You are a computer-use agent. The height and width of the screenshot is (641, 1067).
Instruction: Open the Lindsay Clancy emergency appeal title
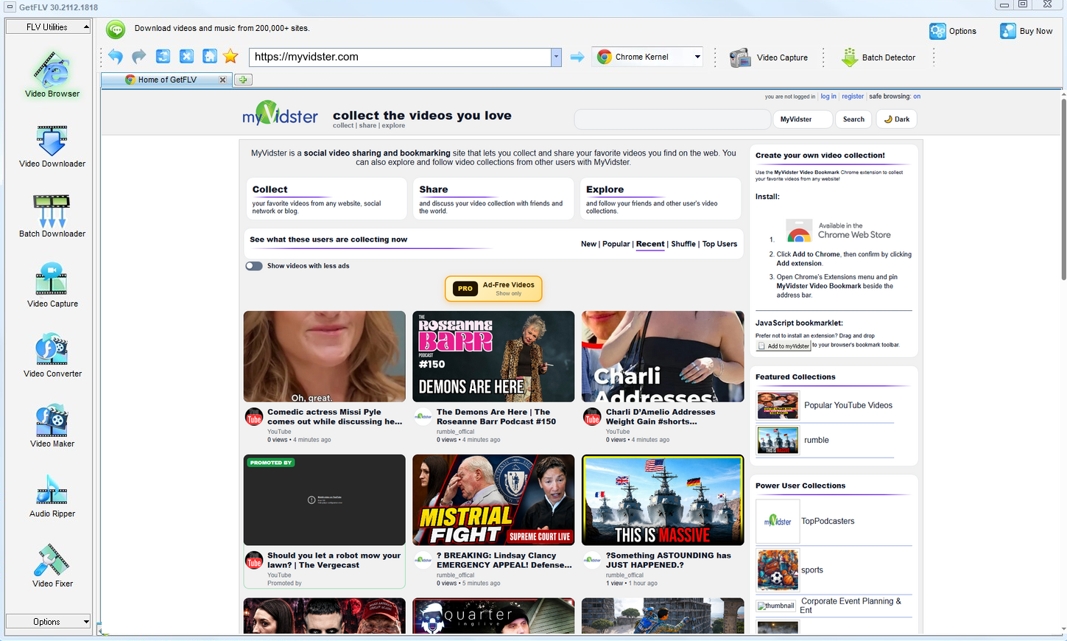coord(504,561)
